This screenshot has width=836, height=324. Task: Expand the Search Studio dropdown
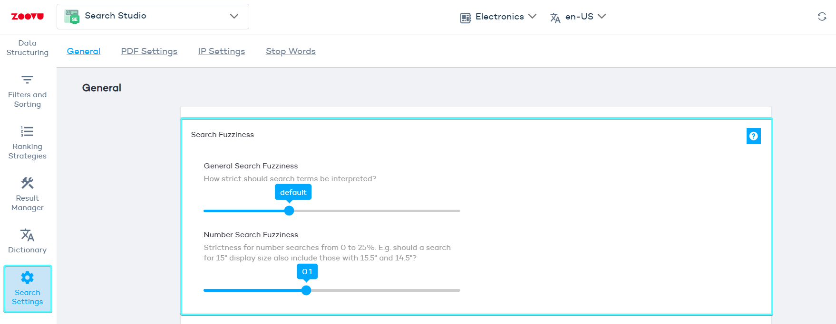pos(234,16)
